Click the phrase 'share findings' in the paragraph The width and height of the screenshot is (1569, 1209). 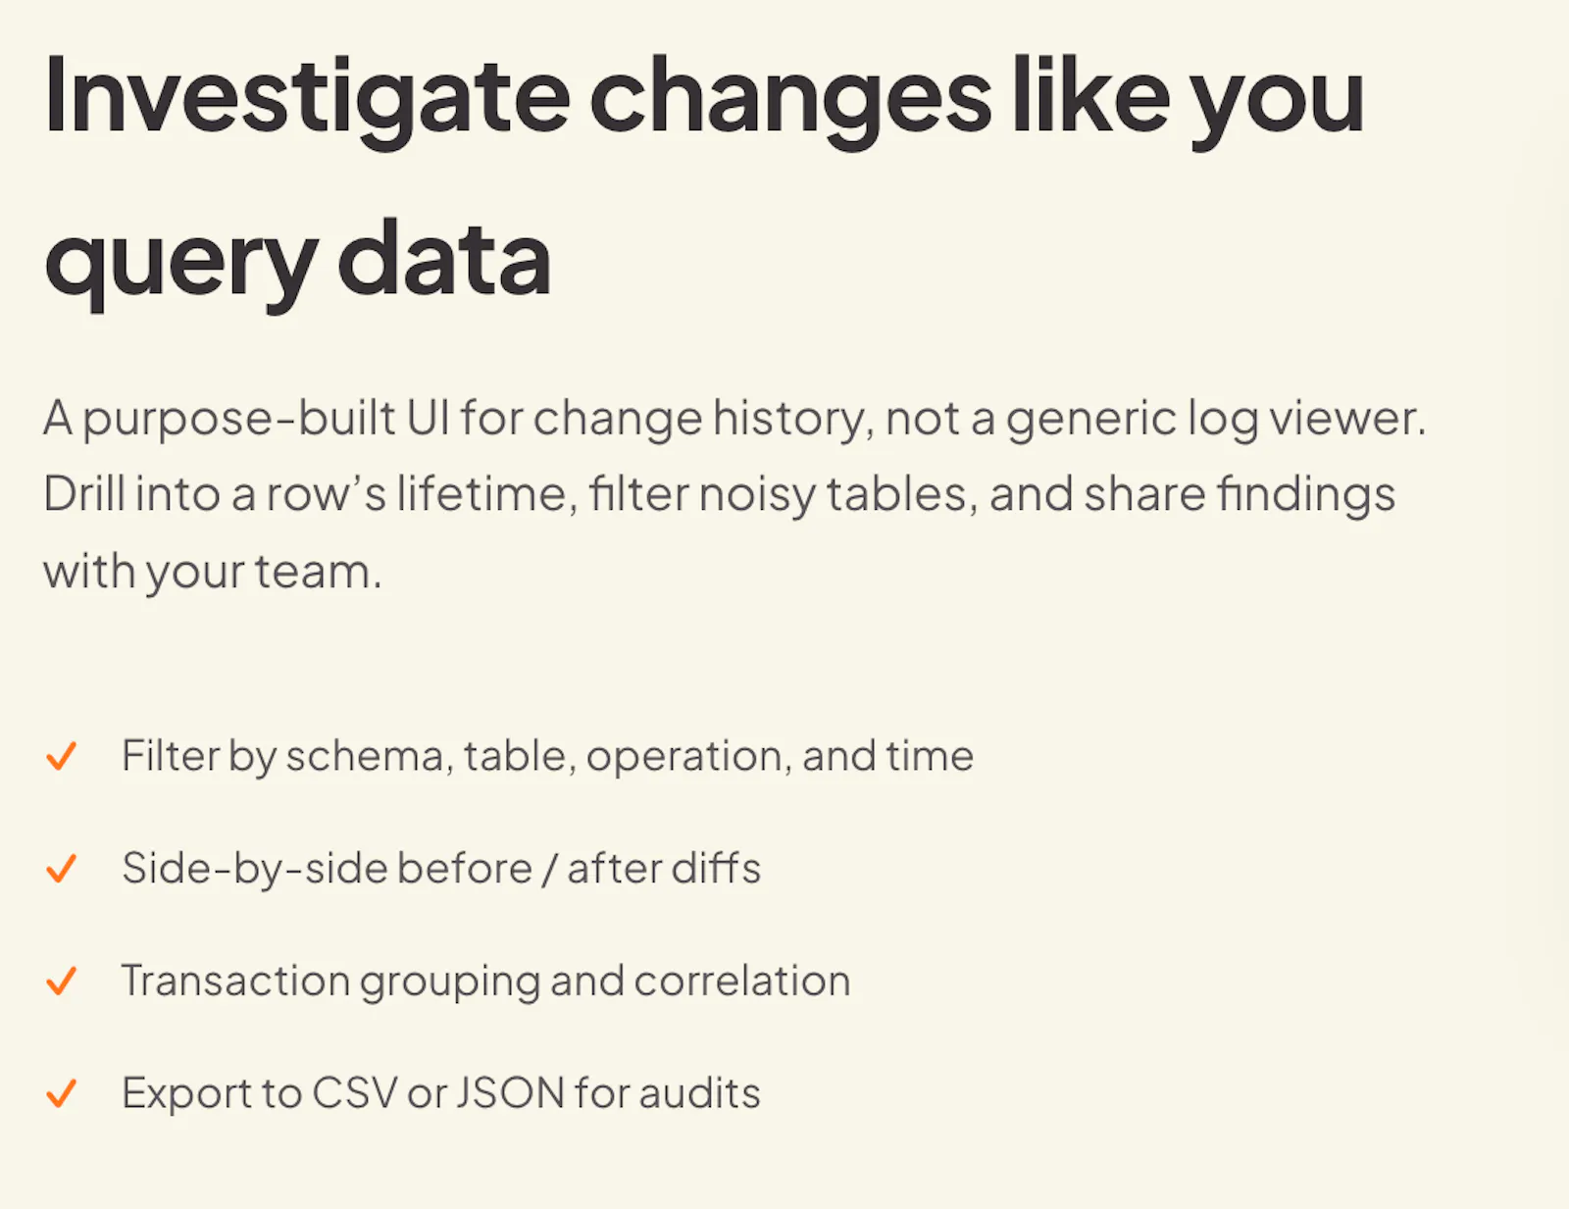[1240, 495]
